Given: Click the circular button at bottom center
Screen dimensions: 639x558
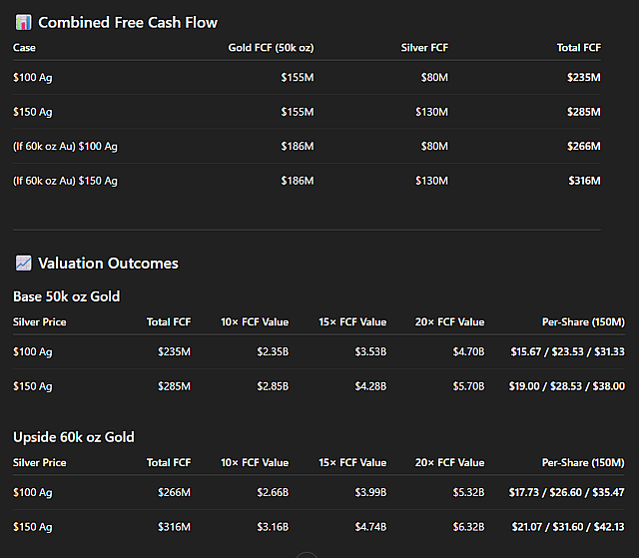Looking at the screenshot, I should (x=307, y=555).
